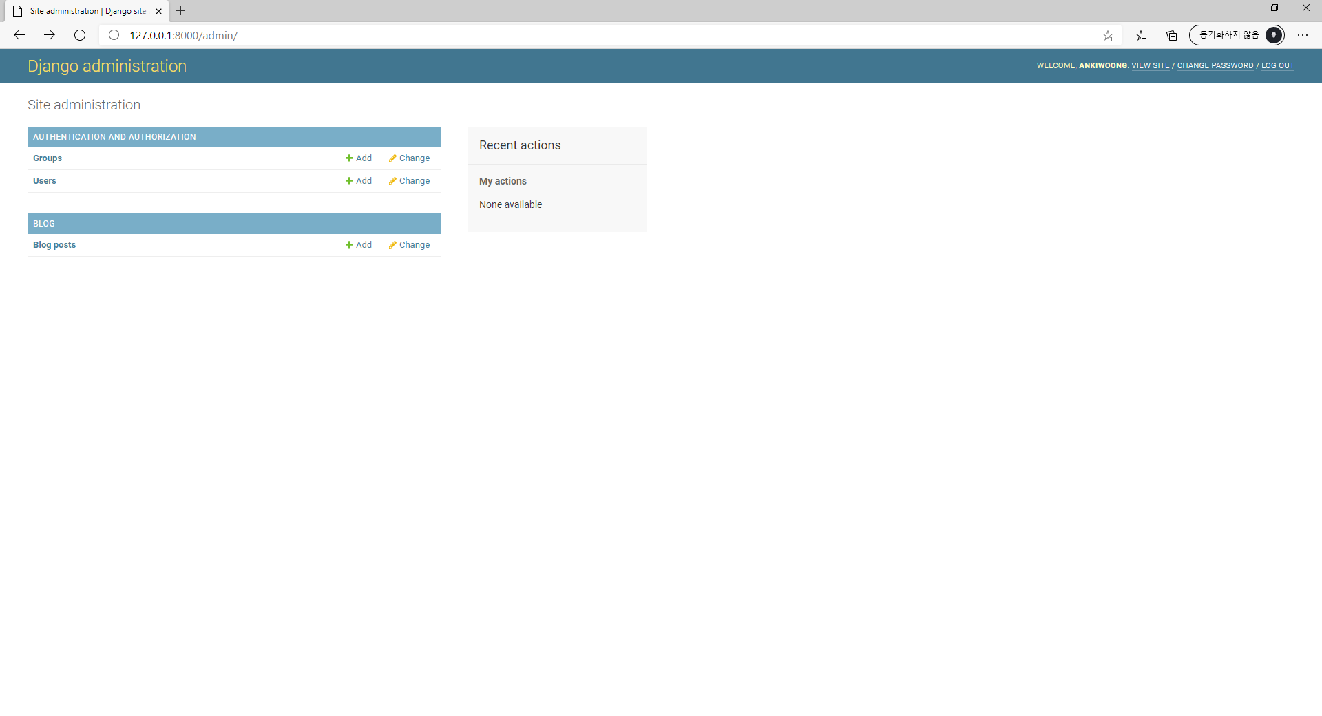The image size is (1322, 716).
Task: Click the None available text
Action: coord(510,204)
